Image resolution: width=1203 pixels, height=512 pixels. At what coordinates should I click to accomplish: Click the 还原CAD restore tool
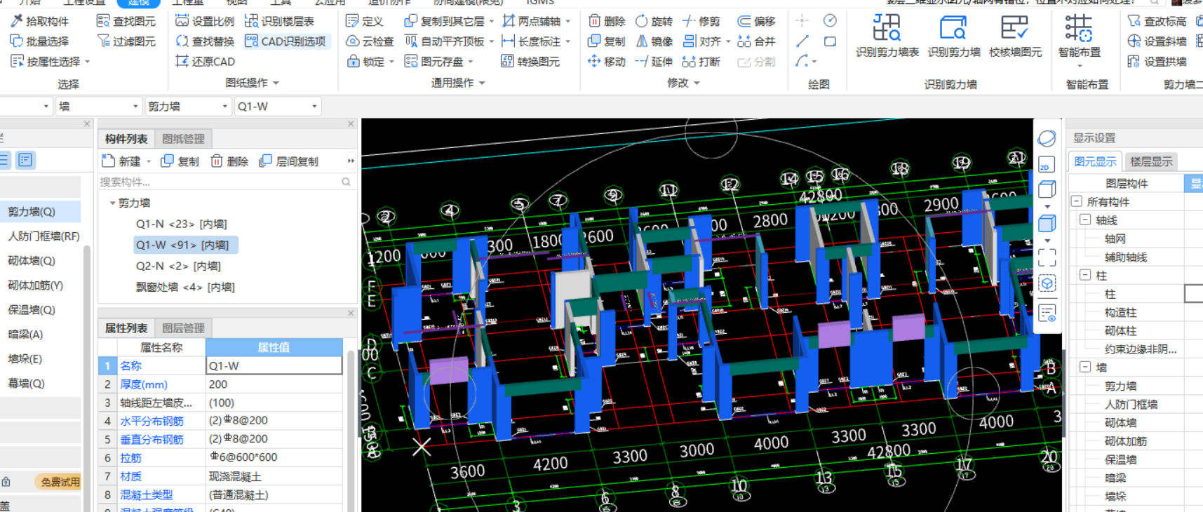click(205, 62)
